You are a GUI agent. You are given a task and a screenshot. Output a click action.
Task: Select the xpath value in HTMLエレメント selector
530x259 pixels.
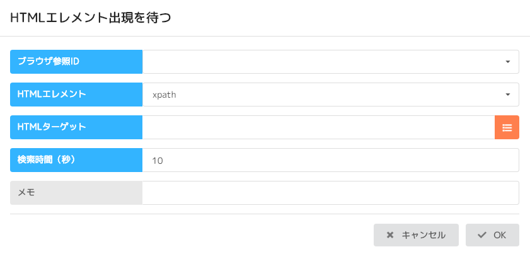pos(164,95)
